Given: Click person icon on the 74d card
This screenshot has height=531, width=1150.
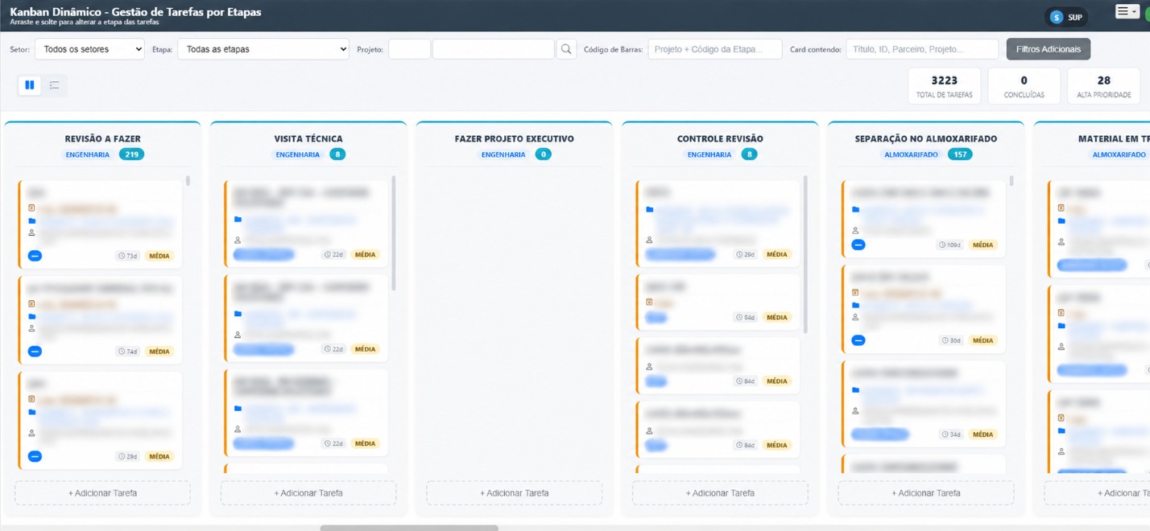Looking at the screenshot, I should [32, 328].
